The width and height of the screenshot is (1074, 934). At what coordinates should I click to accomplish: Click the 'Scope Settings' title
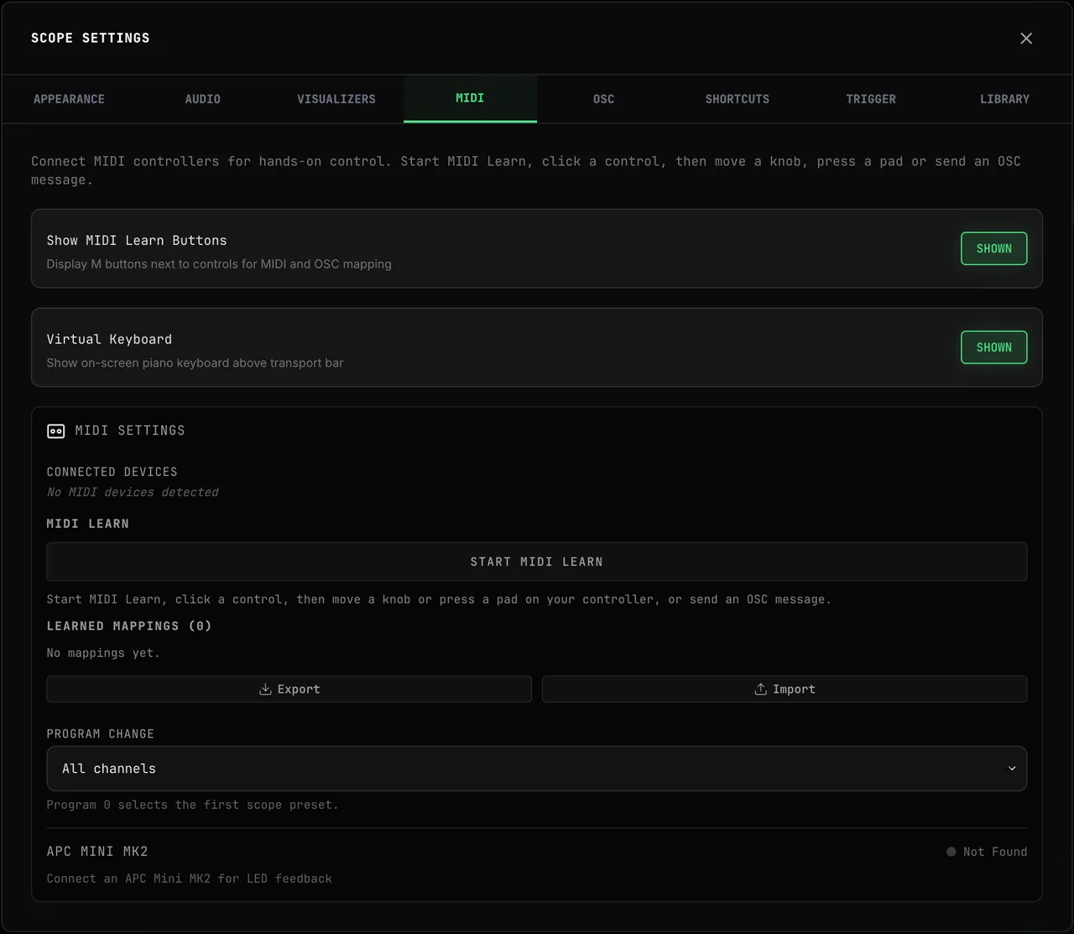coord(91,38)
